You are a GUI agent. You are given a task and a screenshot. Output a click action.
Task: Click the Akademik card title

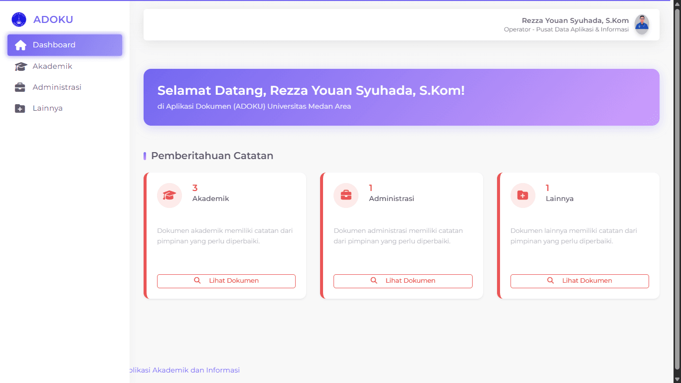[211, 198]
